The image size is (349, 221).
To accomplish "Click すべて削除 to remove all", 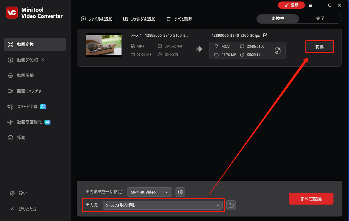I will [x=179, y=19].
